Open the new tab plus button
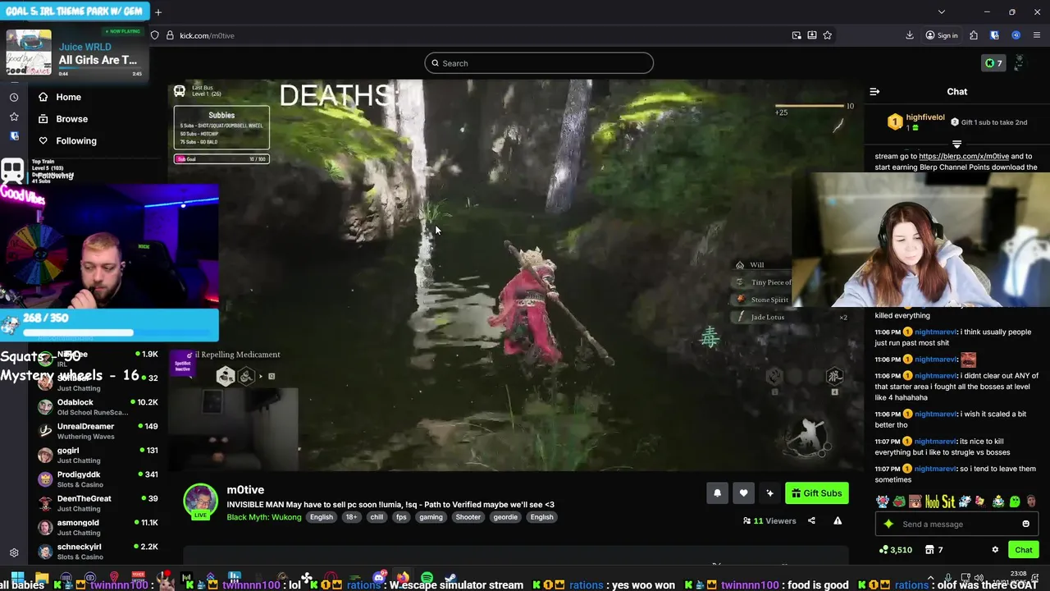The height and width of the screenshot is (591, 1050). pos(157,11)
